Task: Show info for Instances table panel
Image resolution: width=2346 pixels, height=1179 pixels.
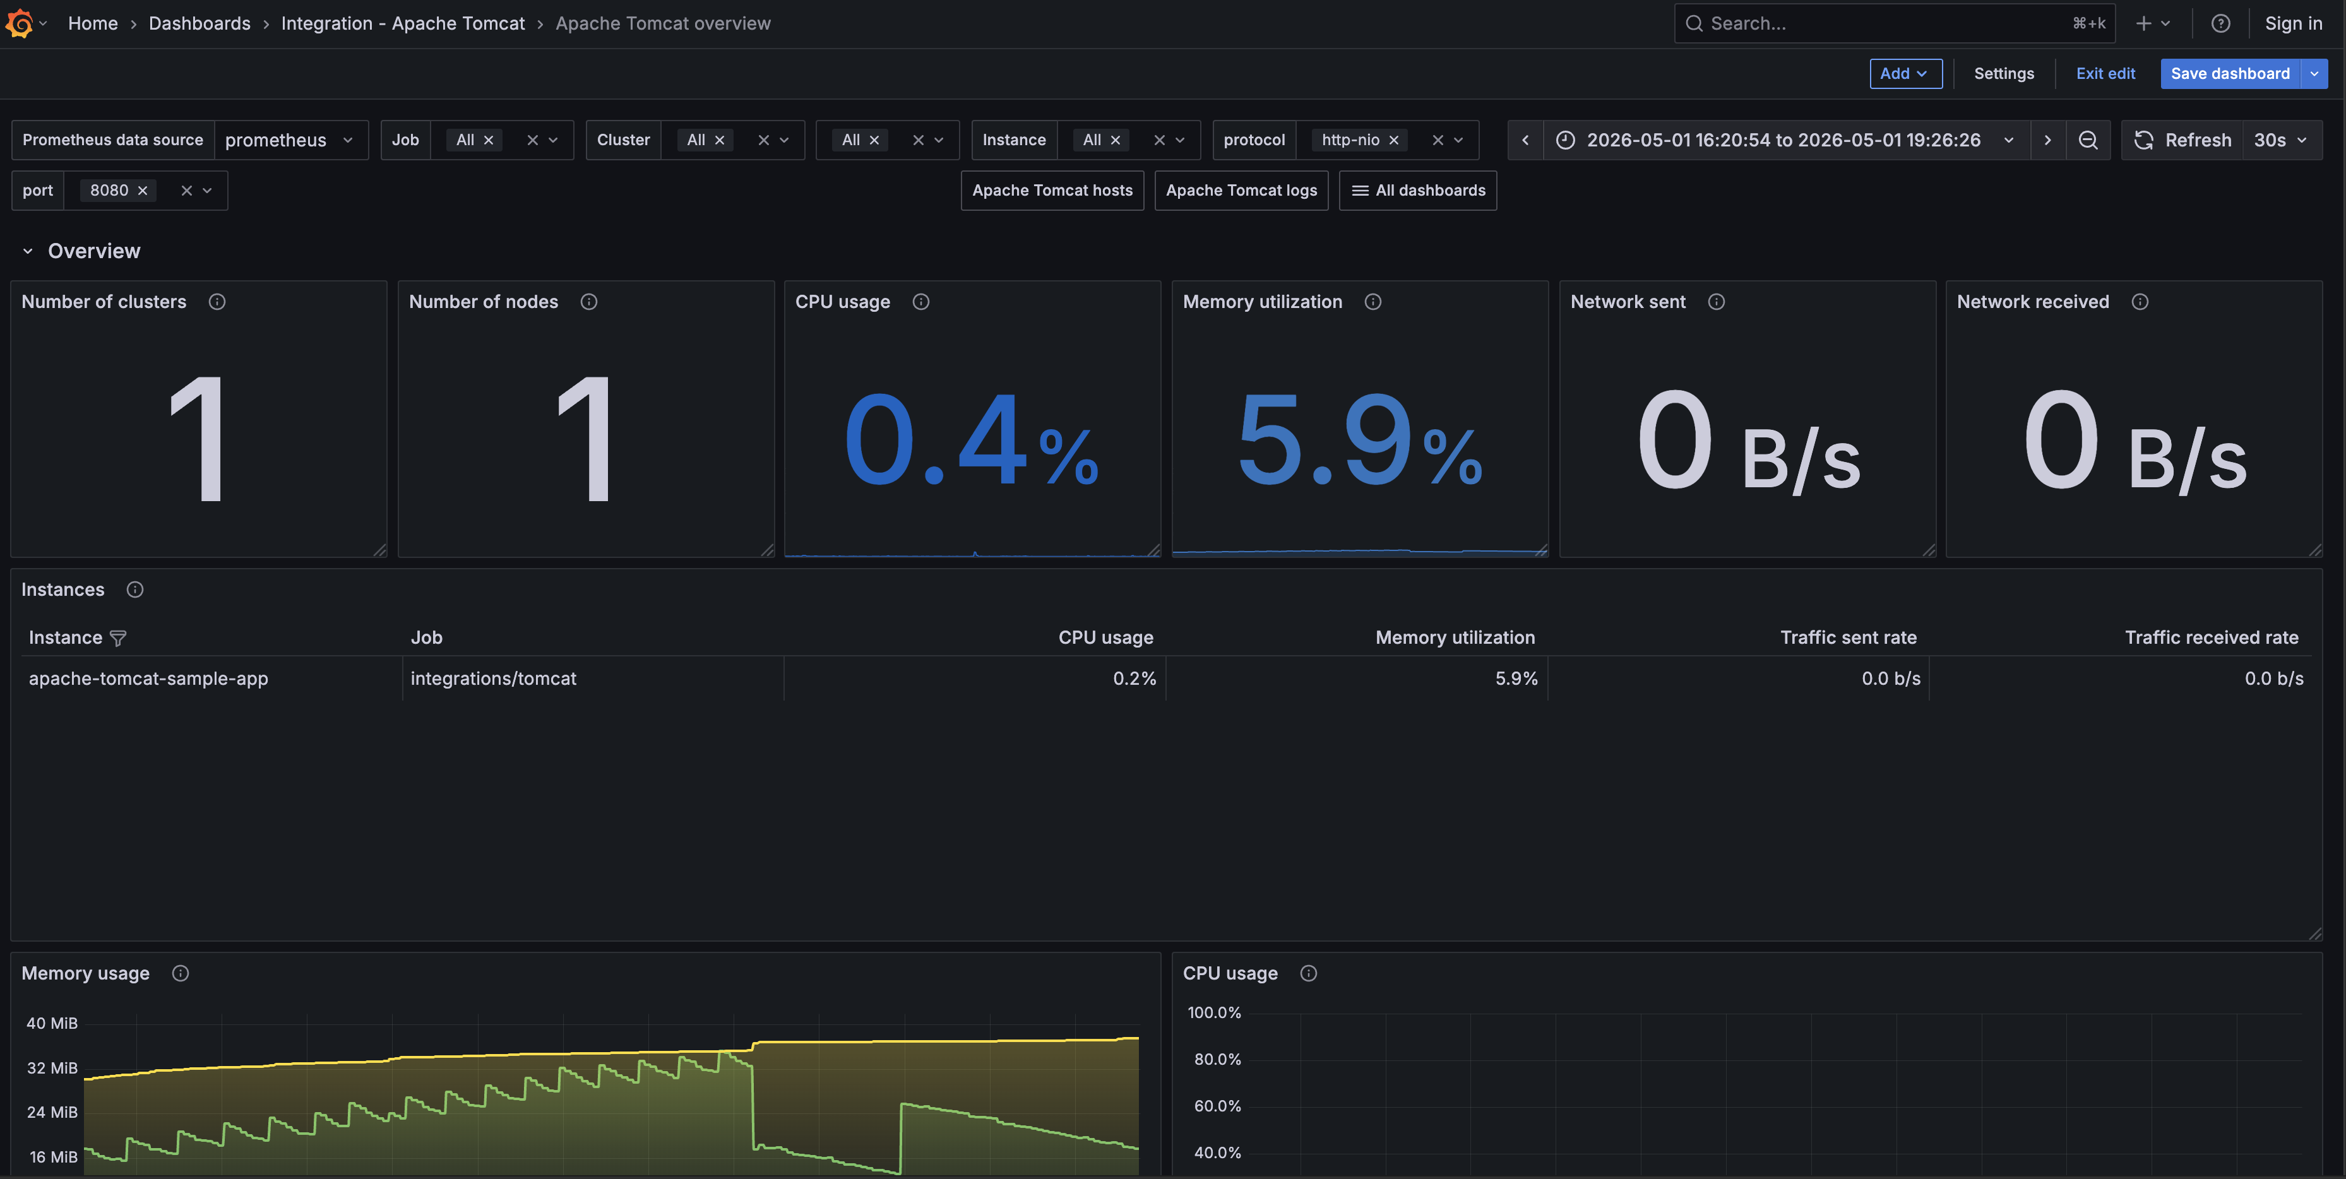Action: [134, 590]
